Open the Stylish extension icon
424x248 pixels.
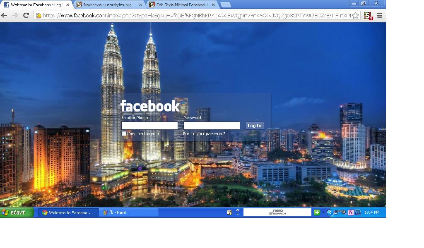tap(368, 16)
